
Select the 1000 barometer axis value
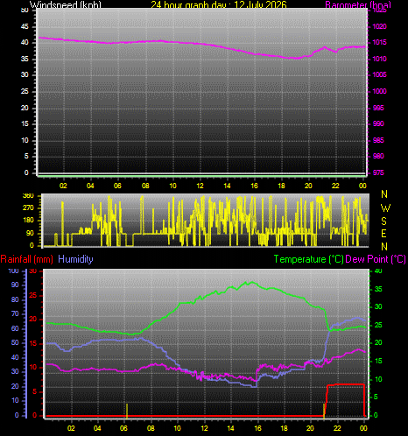[x=380, y=91]
